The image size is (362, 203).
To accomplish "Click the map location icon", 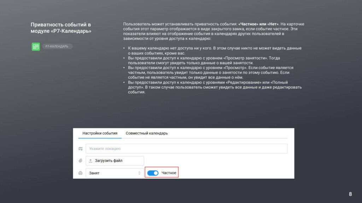I will [x=80, y=149].
